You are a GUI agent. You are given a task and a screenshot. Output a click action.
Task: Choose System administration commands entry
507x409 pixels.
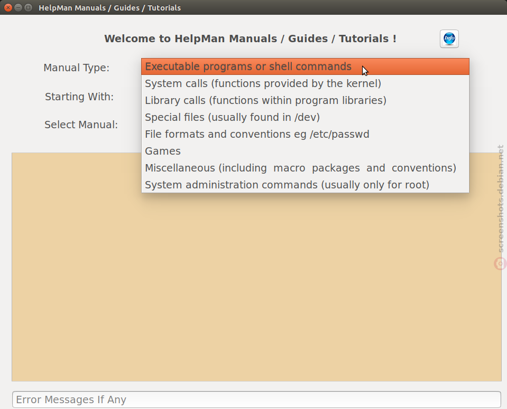305,185
